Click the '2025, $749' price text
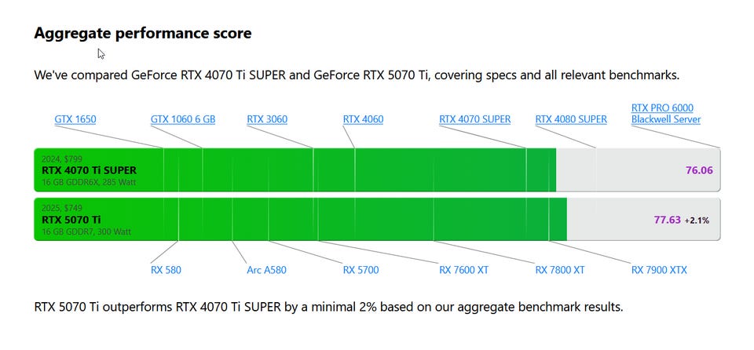 (x=62, y=208)
